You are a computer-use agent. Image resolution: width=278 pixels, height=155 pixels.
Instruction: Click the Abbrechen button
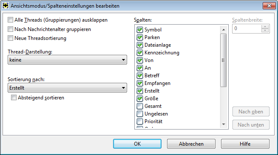[x=191, y=144]
